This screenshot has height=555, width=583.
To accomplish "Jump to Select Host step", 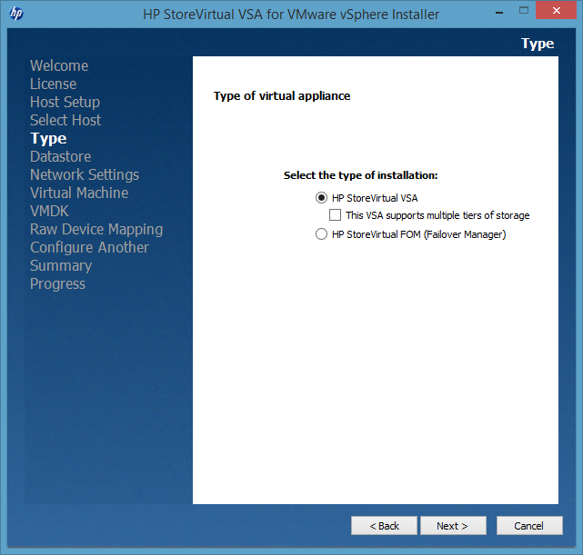I will (x=65, y=120).
